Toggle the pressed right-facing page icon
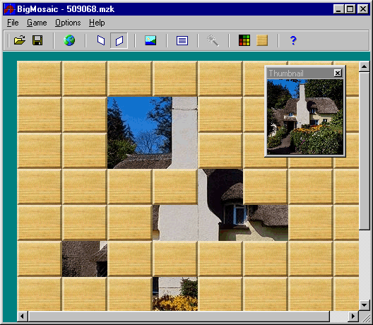The width and height of the screenshot is (373, 325). pos(119,41)
